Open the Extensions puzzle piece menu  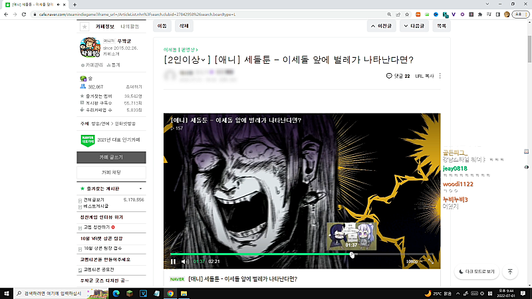pos(479,14)
